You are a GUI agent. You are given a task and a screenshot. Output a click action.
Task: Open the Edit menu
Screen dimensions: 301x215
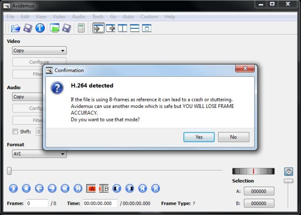(25, 17)
